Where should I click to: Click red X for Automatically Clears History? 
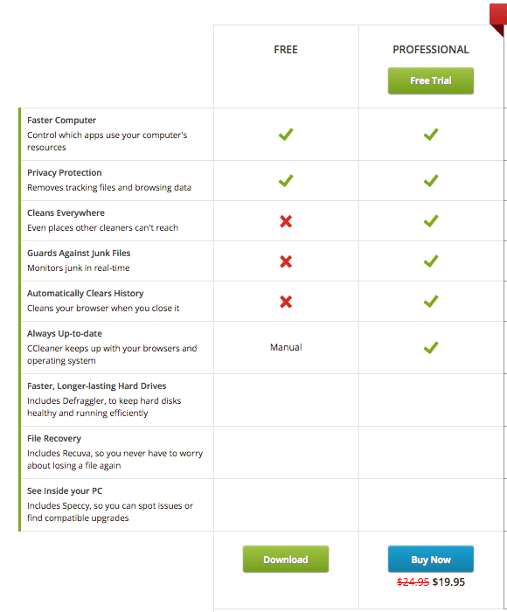[x=286, y=302]
